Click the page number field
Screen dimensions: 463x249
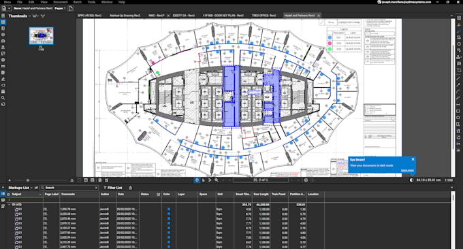click(x=261, y=180)
